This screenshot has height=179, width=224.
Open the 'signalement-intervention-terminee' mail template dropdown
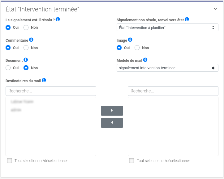167,68
